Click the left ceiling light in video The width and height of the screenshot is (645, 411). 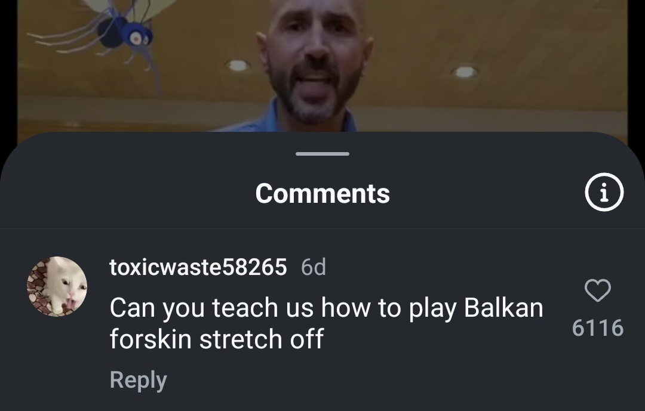click(237, 65)
